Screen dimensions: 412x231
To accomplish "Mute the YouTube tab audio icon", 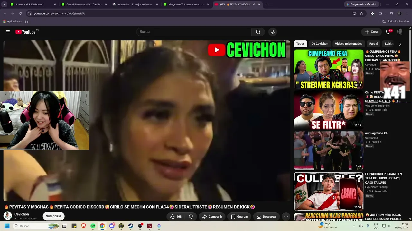I will pos(254,4).
